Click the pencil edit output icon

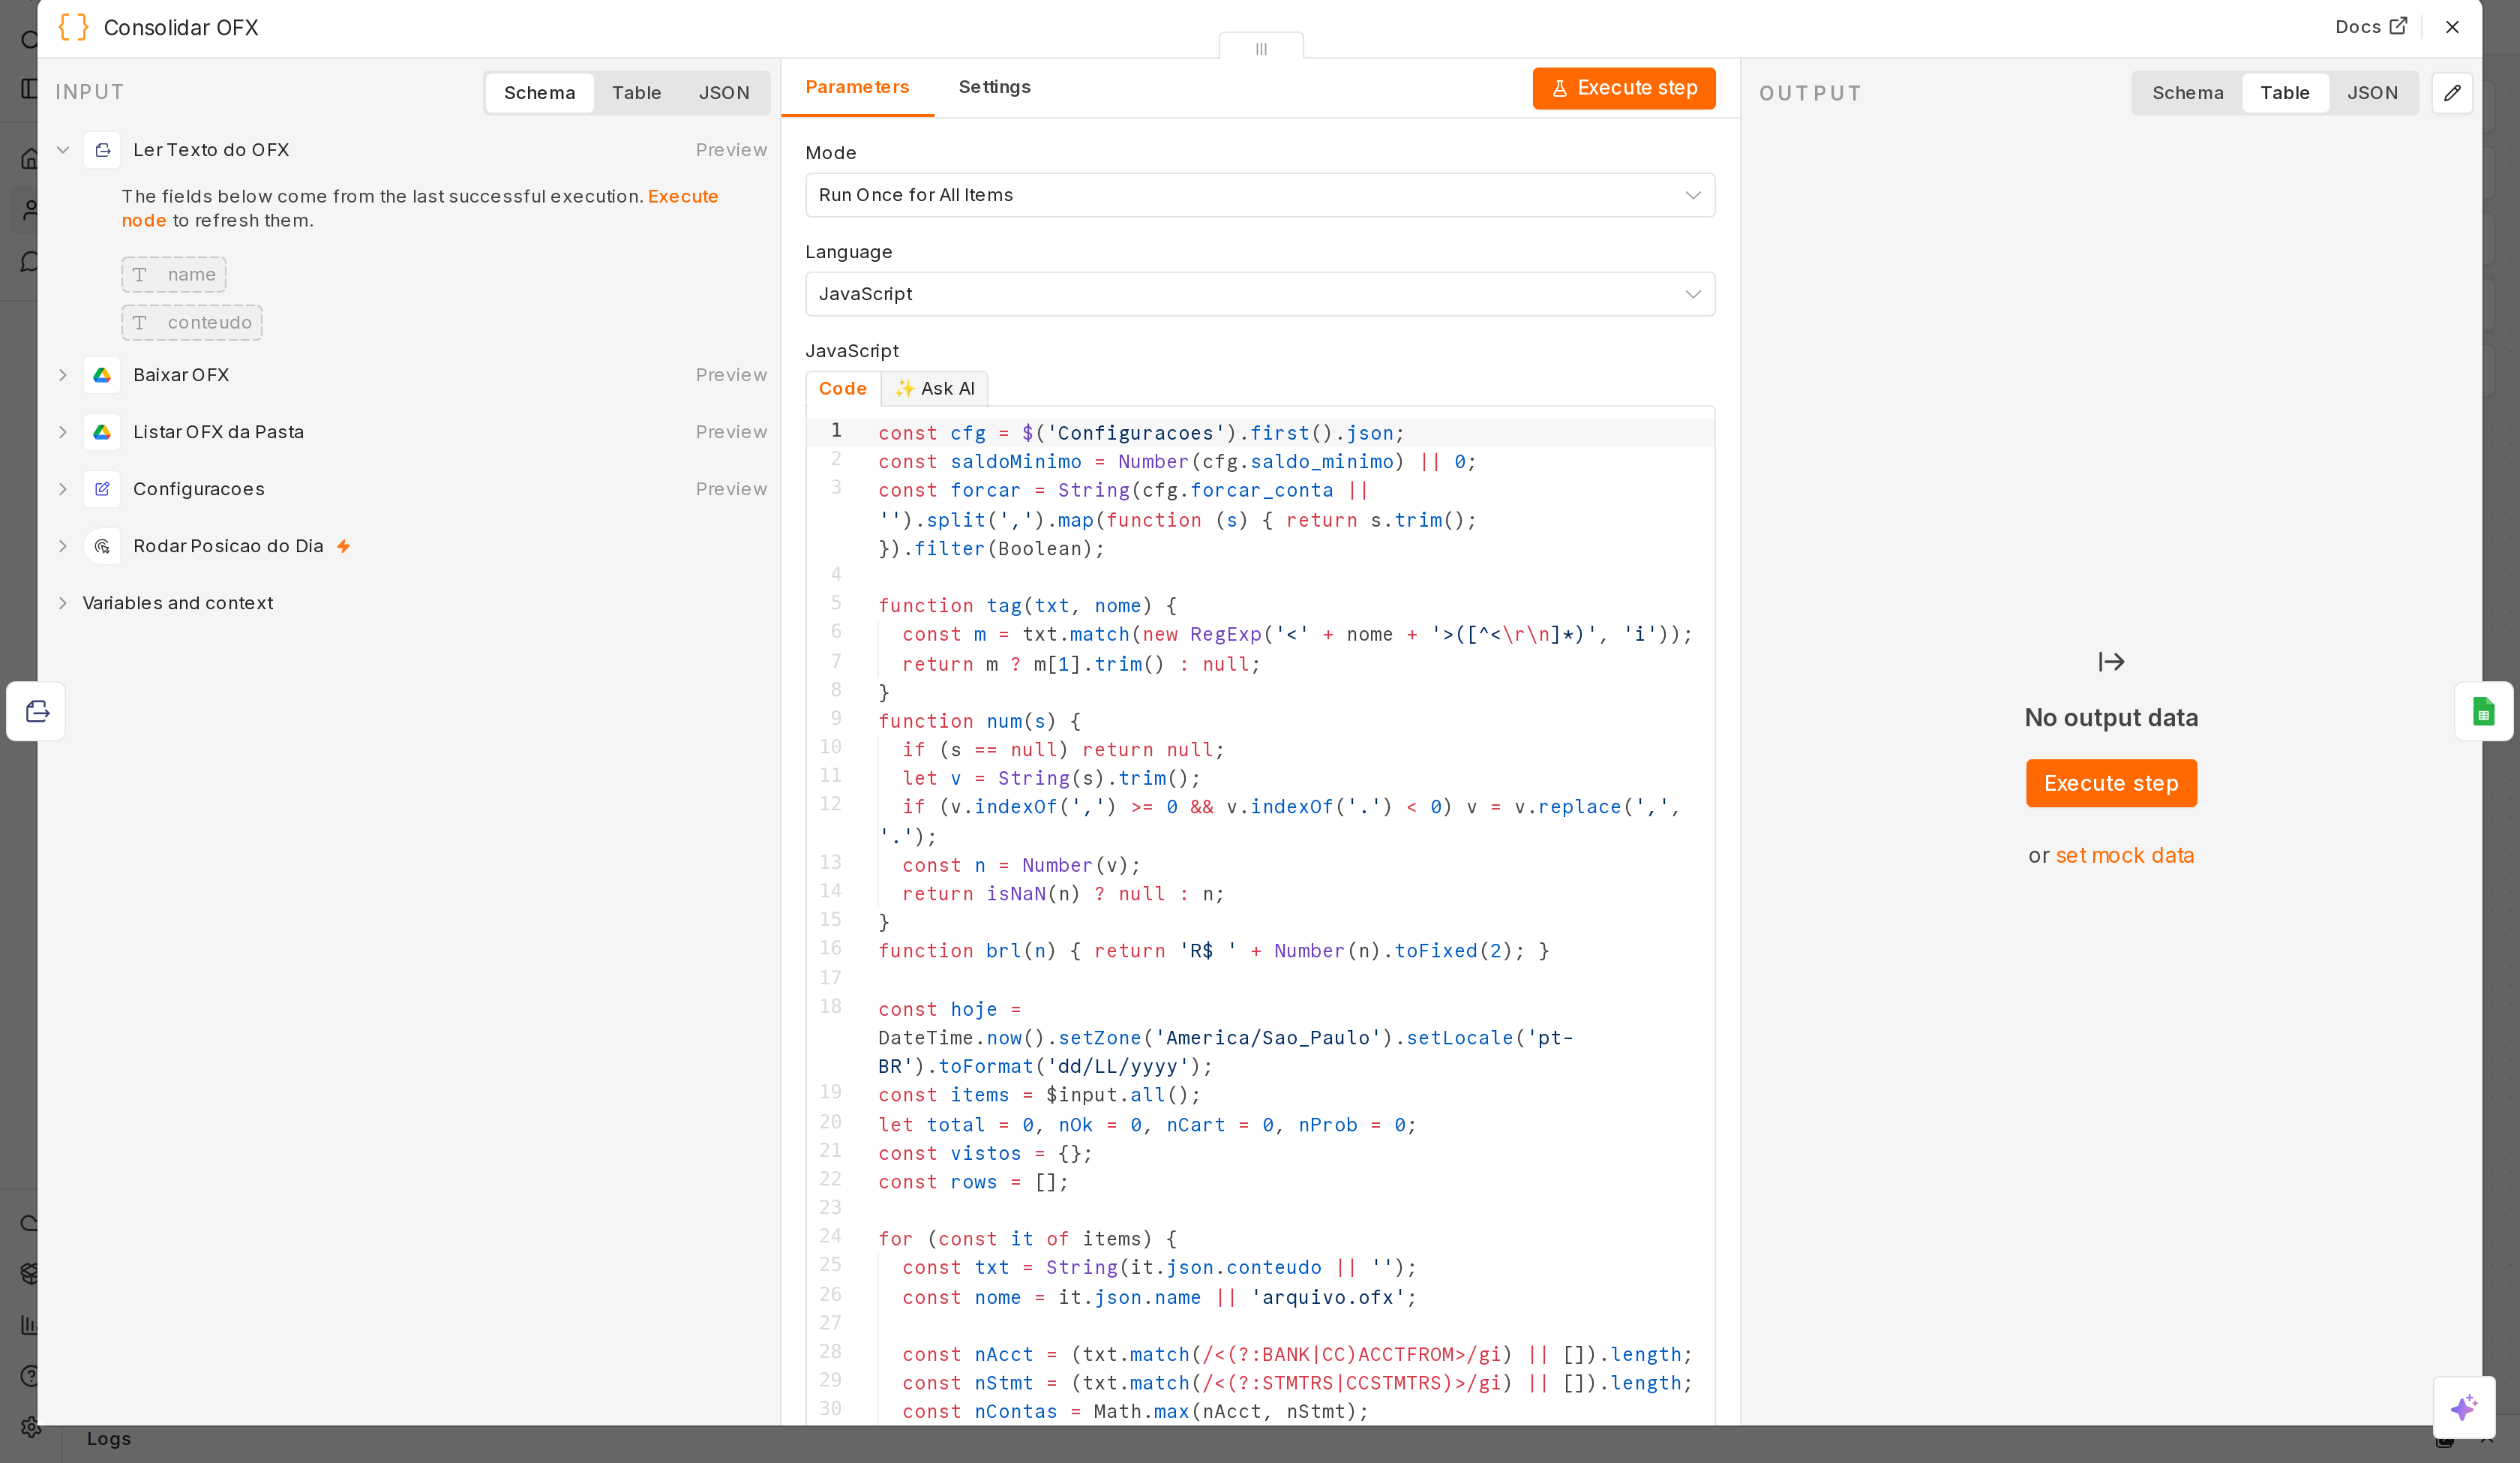pyautogui.click(x=2452, y=93)
